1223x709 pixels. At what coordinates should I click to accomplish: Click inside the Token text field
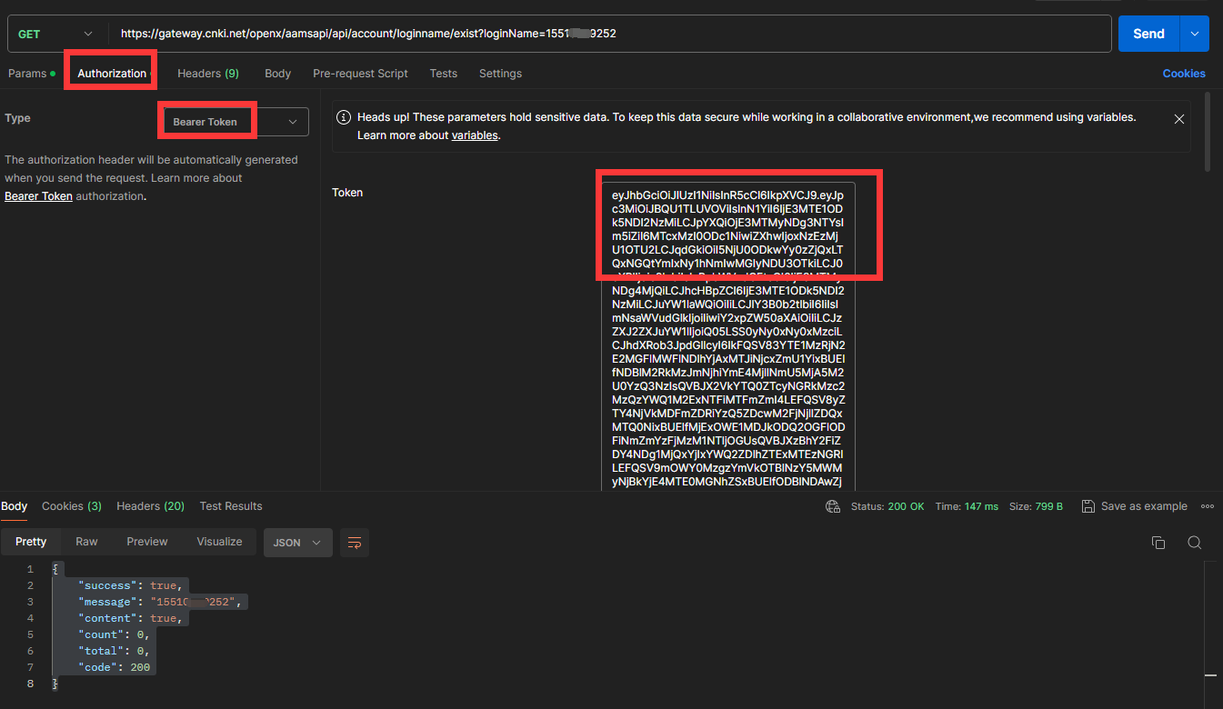pos(728,336)
